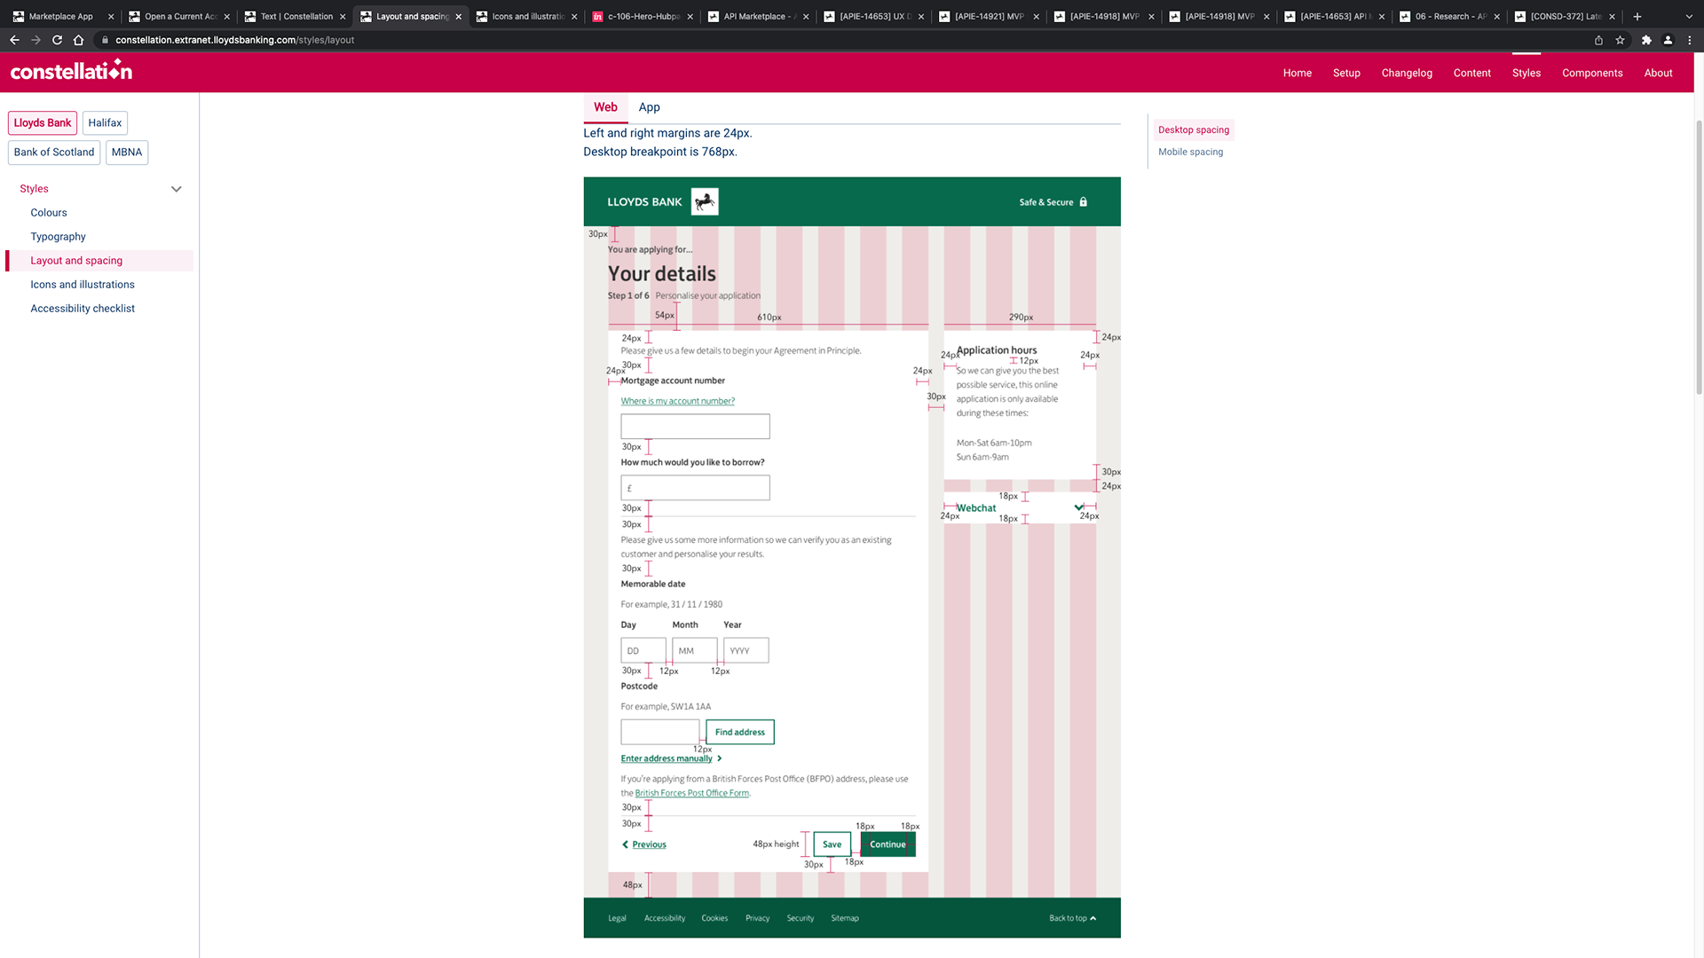Open a new browser tab with plus icon

coord(1637,16)
